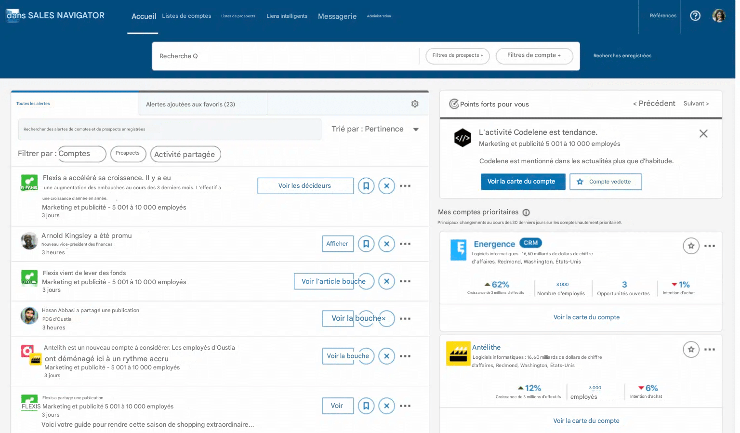Star the Energence account
The width and height of the screenshot is (740, 433).
pyautogui.click(x=691, y=246)
